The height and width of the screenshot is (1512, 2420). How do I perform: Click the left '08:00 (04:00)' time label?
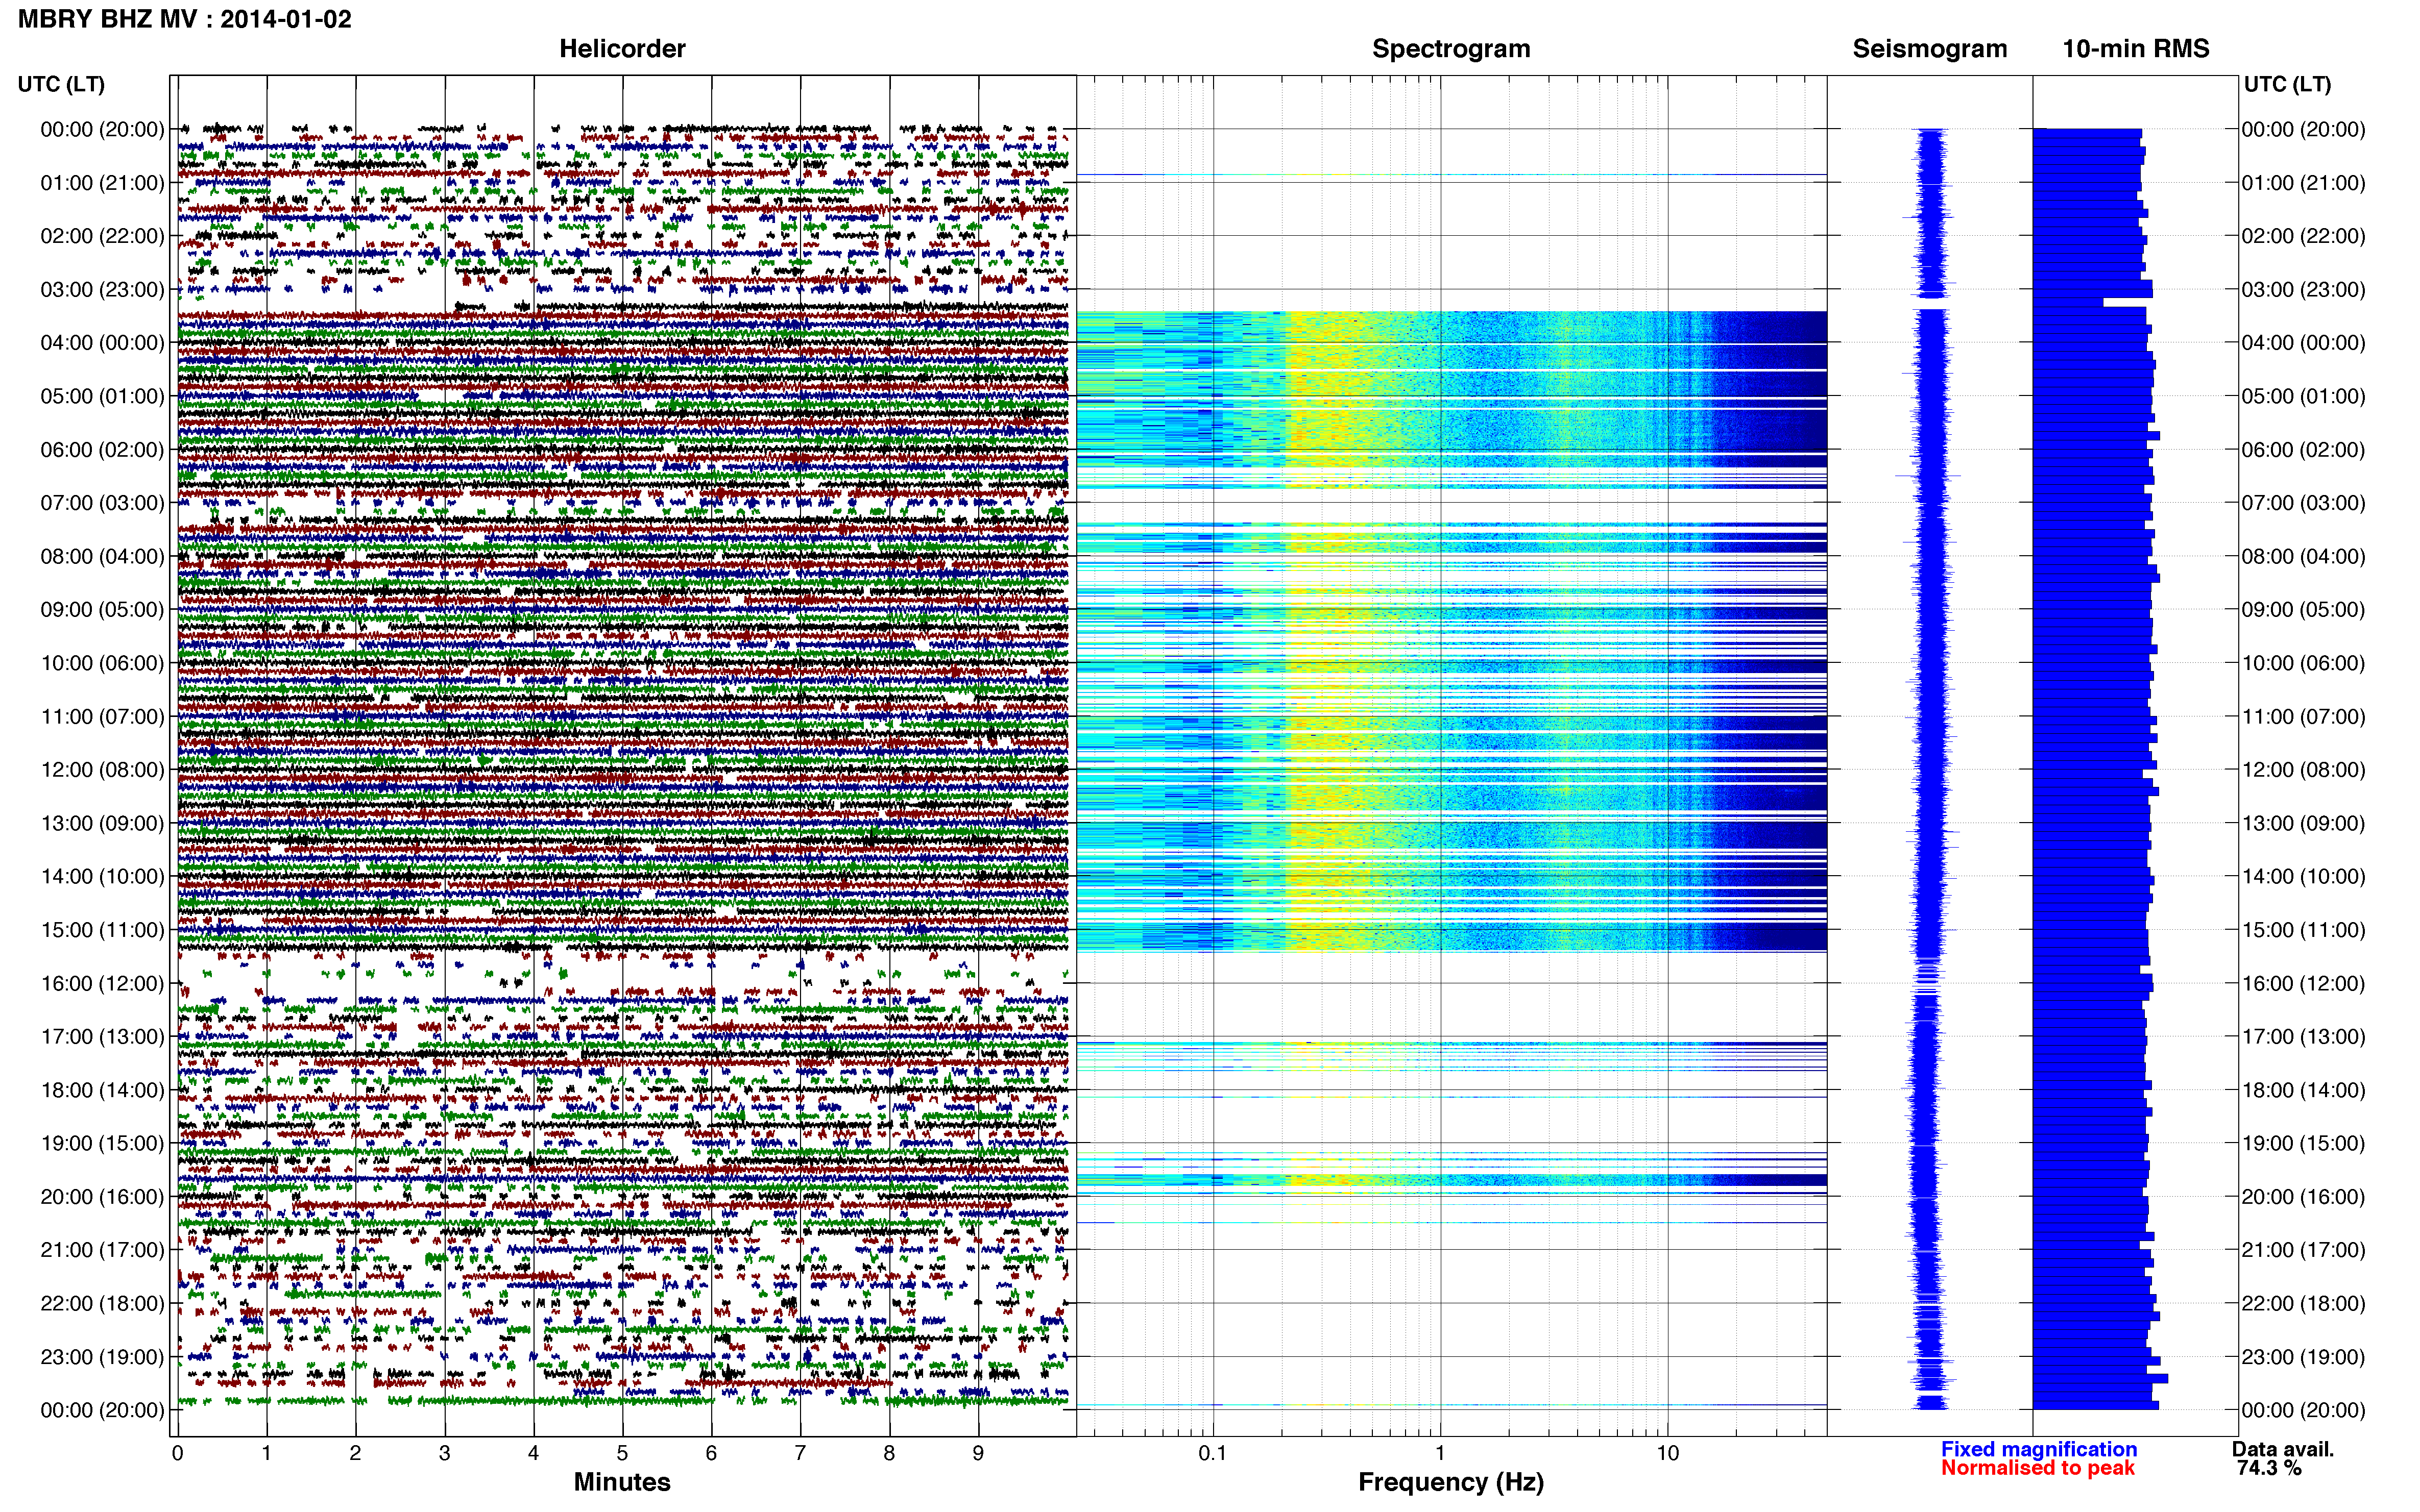[102, 556]
